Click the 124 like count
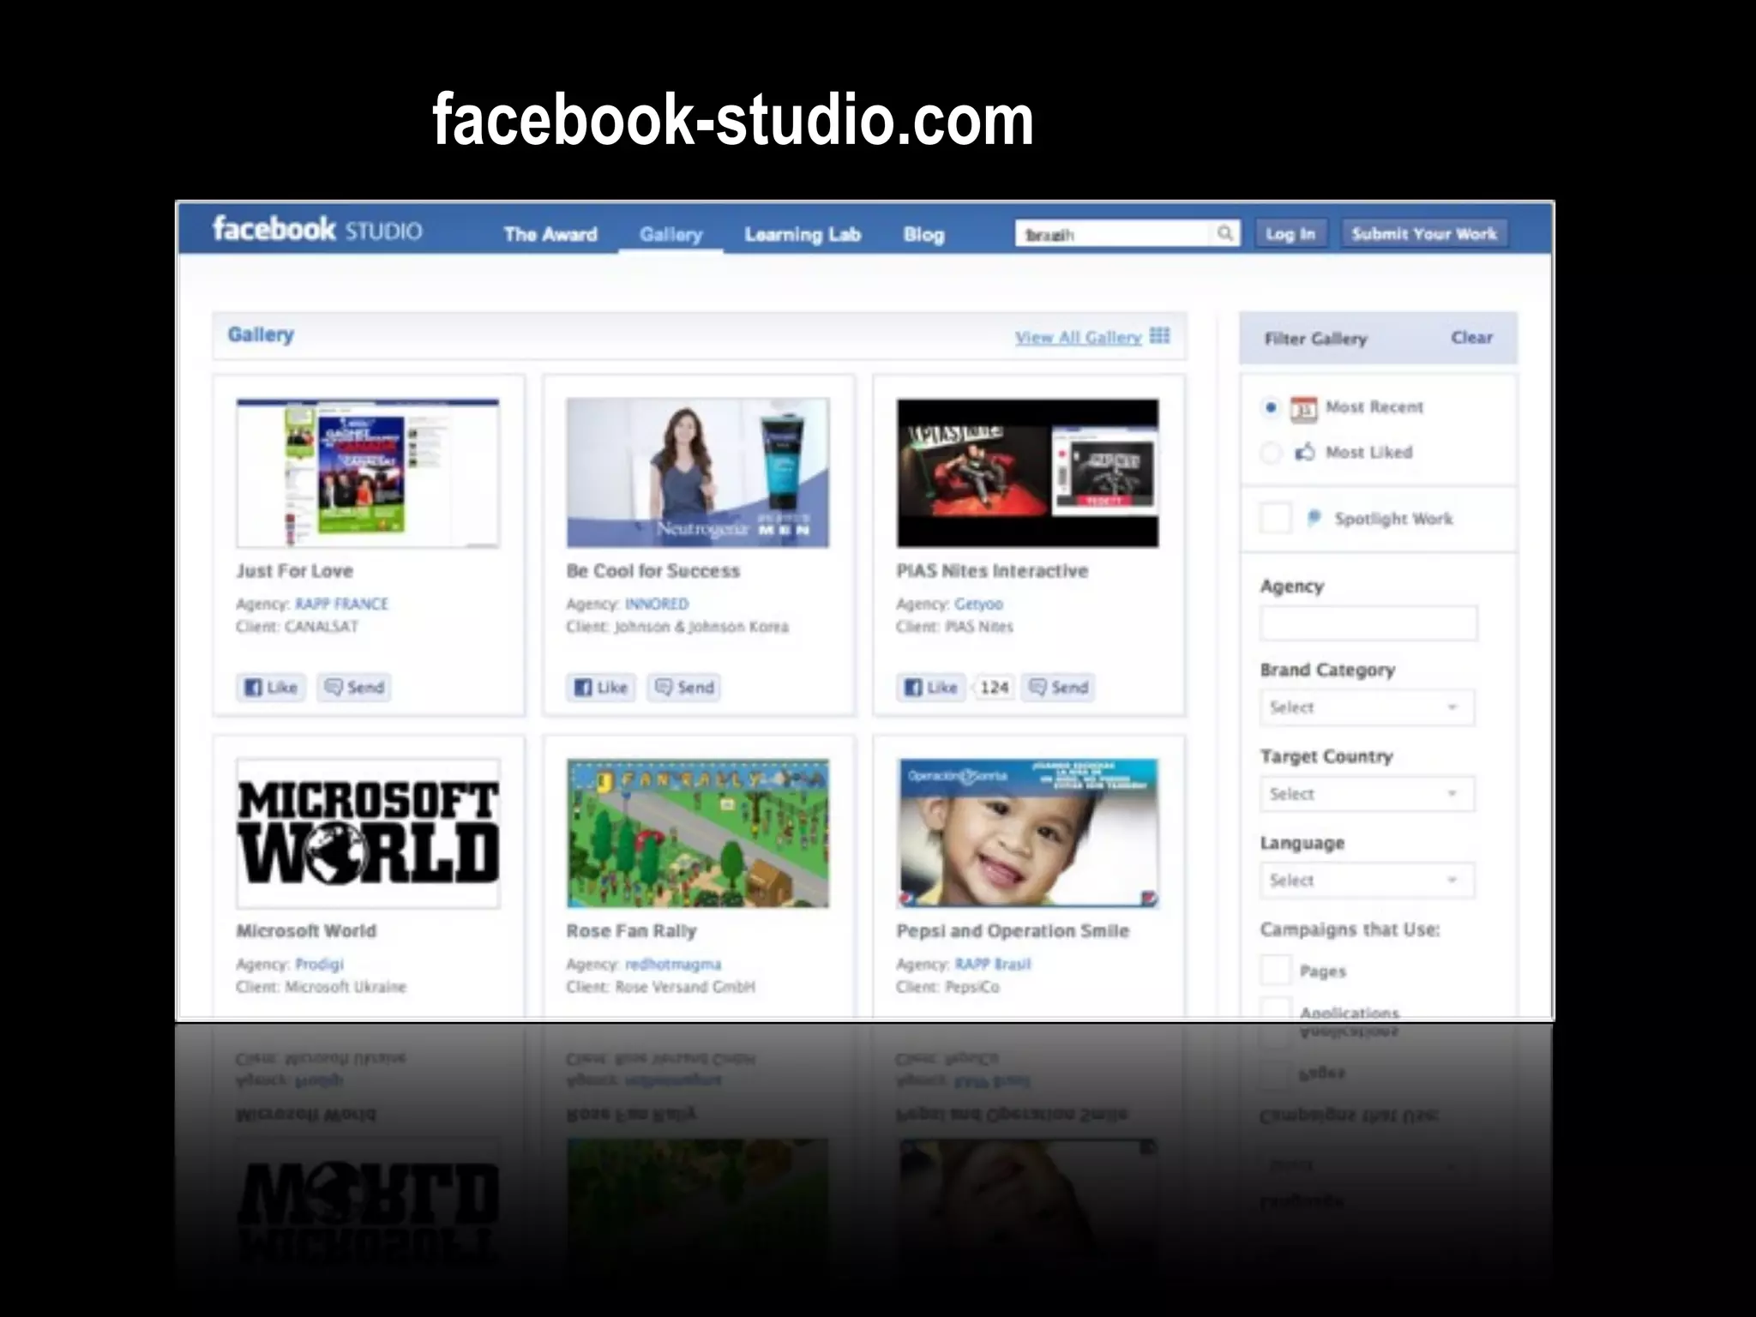1756x1317 pixels. 995,688
